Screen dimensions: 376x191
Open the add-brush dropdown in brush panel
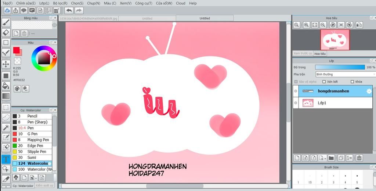click(x=36, y=178)
